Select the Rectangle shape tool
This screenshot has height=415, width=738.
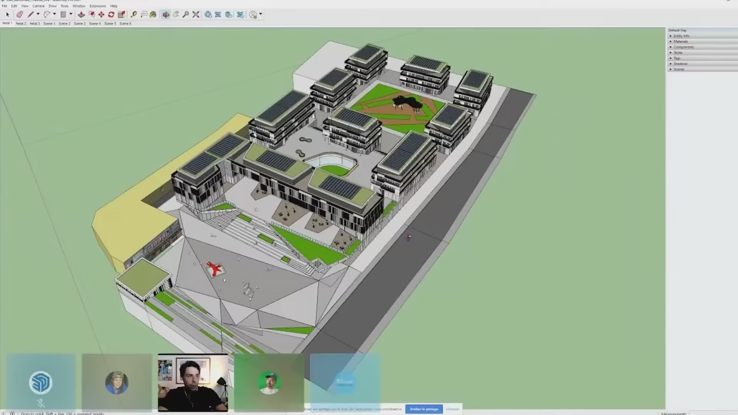tap(63, 15)
